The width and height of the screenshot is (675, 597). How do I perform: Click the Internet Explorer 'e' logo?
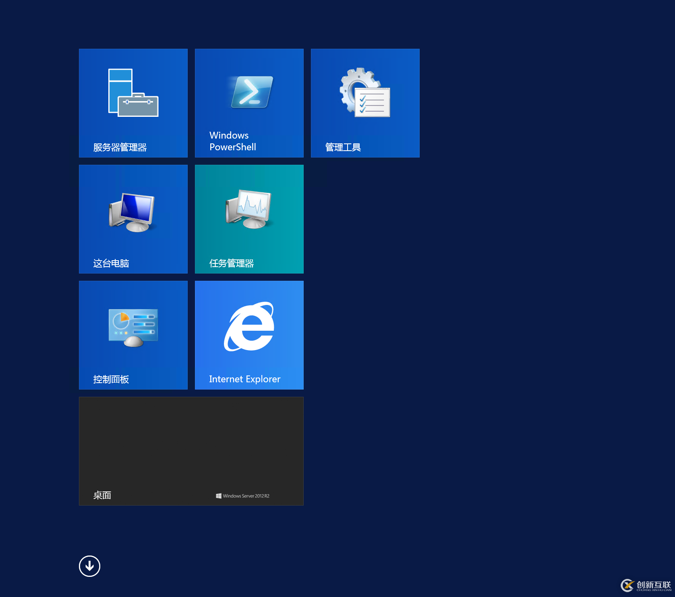pos(249,327)
